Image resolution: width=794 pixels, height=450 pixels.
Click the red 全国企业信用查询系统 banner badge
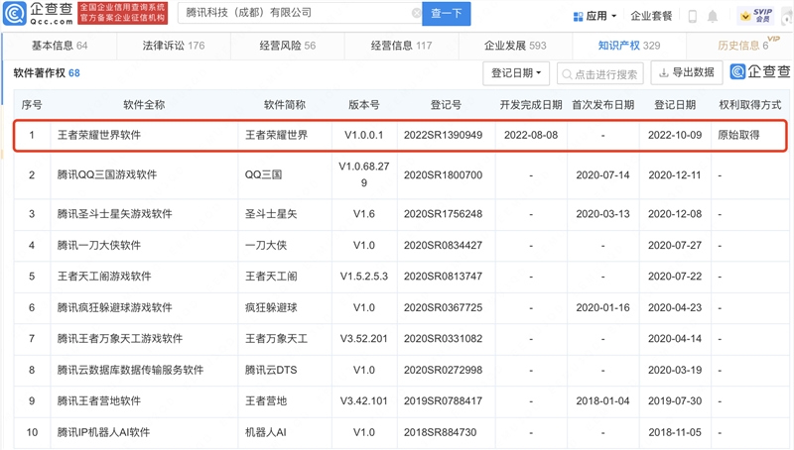click(x=122, y=14)
